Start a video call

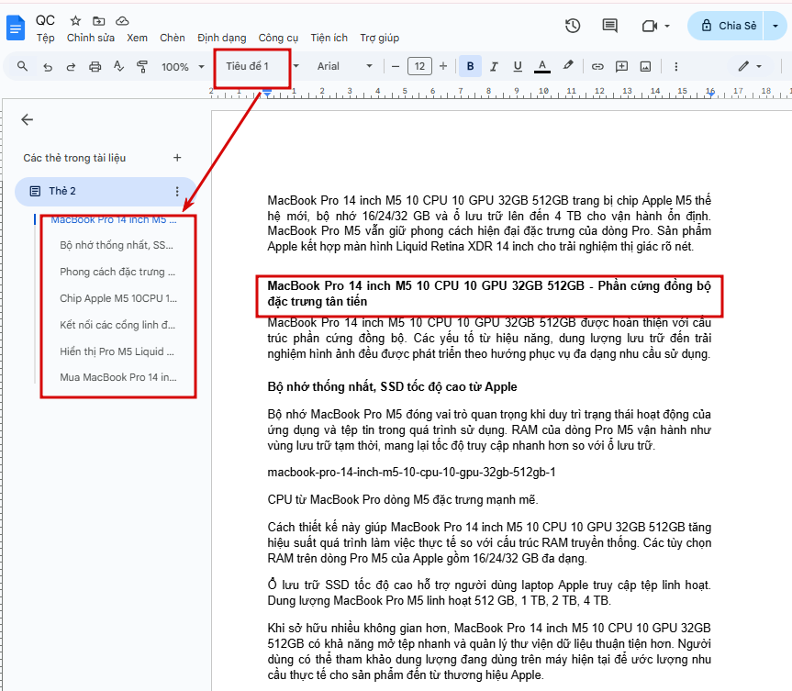[x=649, y=26]
